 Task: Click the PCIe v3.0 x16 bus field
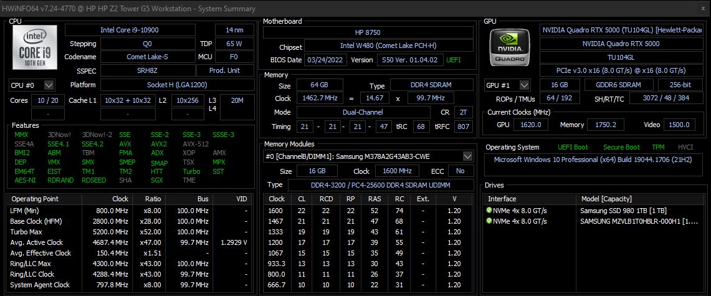click(621, 70)
